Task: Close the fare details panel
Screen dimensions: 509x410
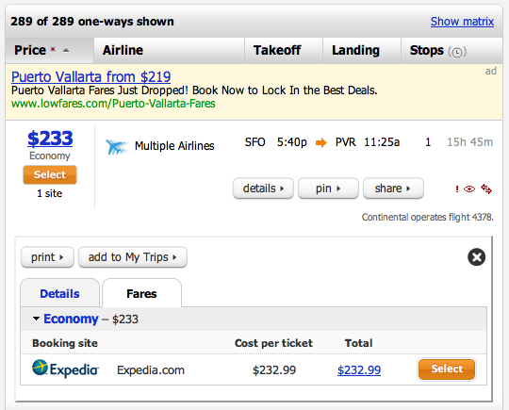Action: [x=477, y=257]
